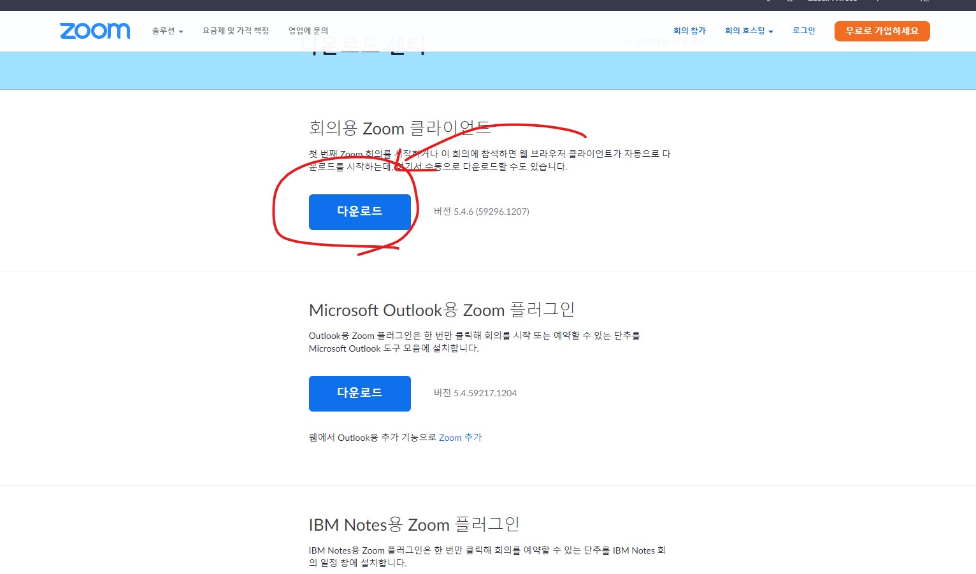Click the orange 무료로 가입하세요 button
The height and width of the screenshot is (574, 976).
coord(882,31)
